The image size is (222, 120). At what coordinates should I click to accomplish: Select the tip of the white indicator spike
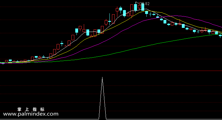[102, 77]
